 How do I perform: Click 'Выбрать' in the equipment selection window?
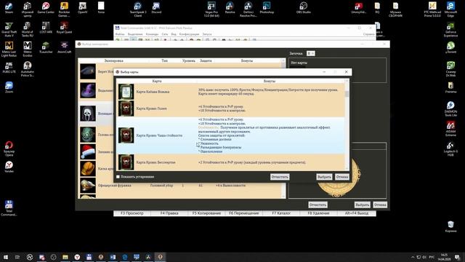click(362, 205)
